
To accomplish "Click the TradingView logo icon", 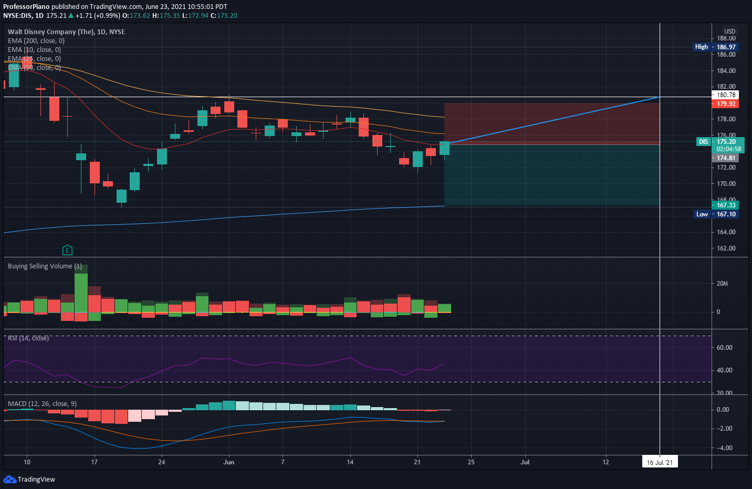I will tap(9, 479).
